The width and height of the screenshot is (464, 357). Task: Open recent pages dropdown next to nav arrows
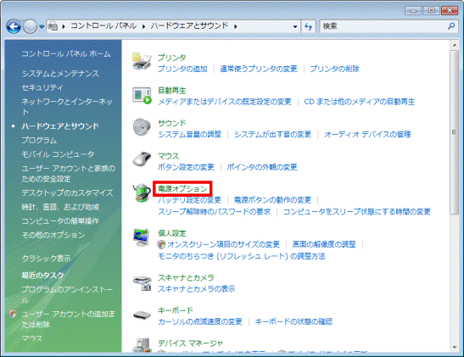click(42, 27)
